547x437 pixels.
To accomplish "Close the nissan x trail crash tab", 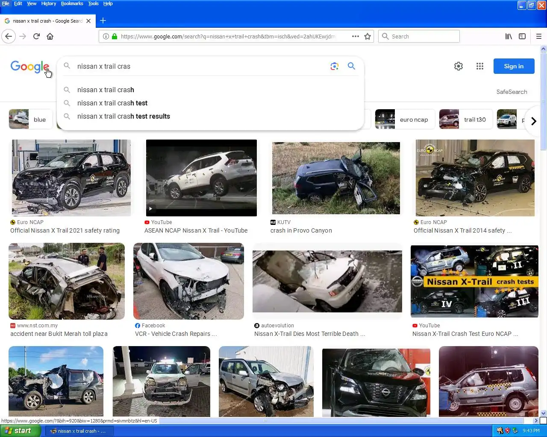I will 88,20.
